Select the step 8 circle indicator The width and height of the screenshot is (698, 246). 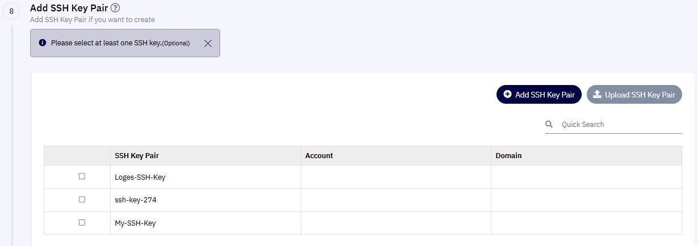[11, 11]
